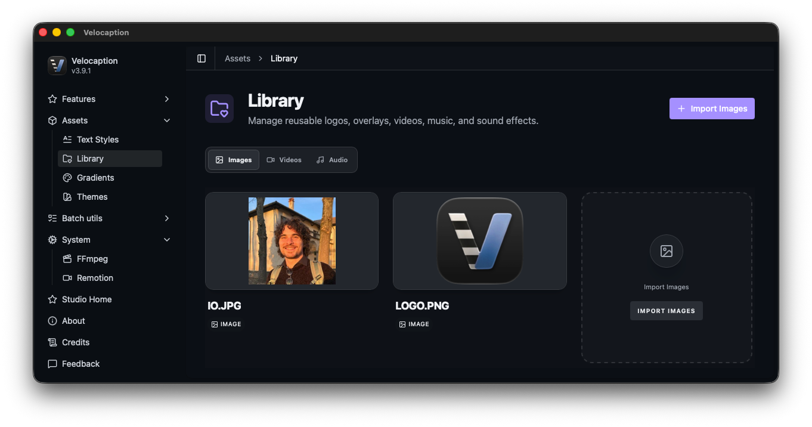Click the Assets breadcrumb link

pyautogui.click(x=237, y=58)
